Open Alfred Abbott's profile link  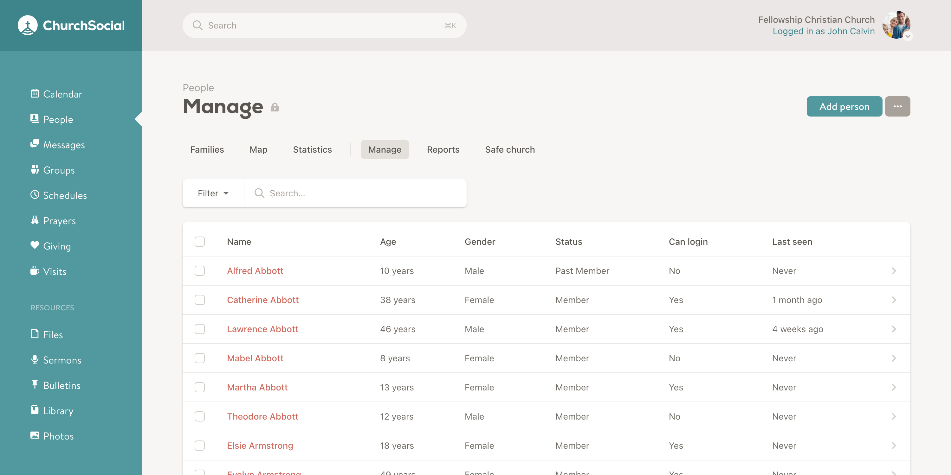tap(255, 271)
